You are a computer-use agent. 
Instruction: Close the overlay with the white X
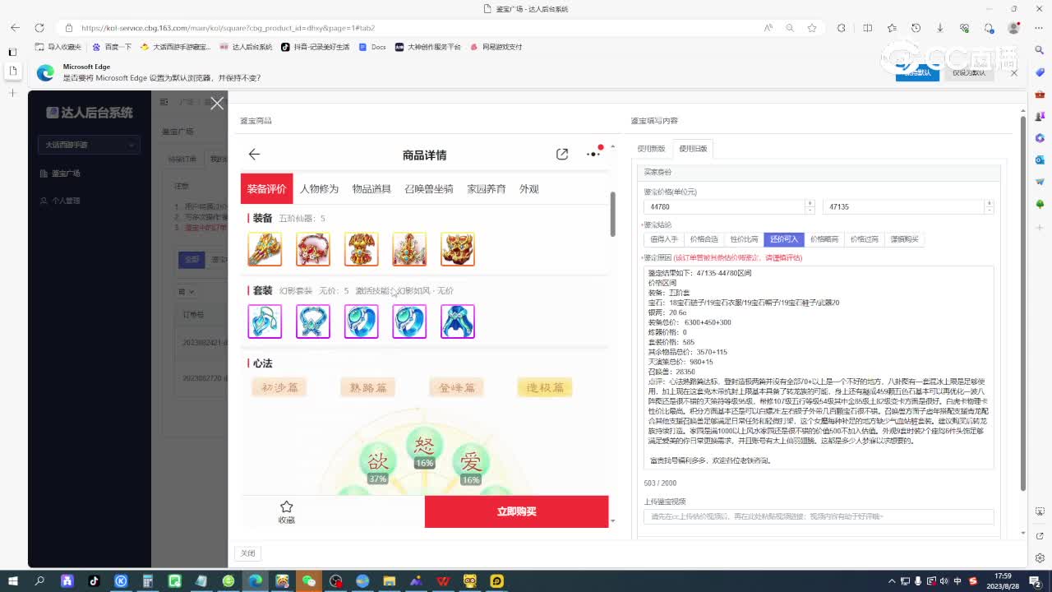217,103
